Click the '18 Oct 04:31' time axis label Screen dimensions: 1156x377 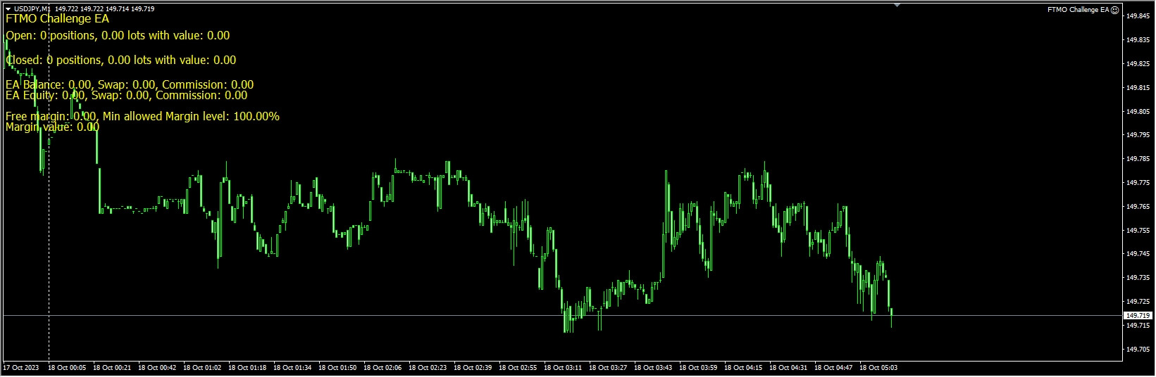coord(788,368)
